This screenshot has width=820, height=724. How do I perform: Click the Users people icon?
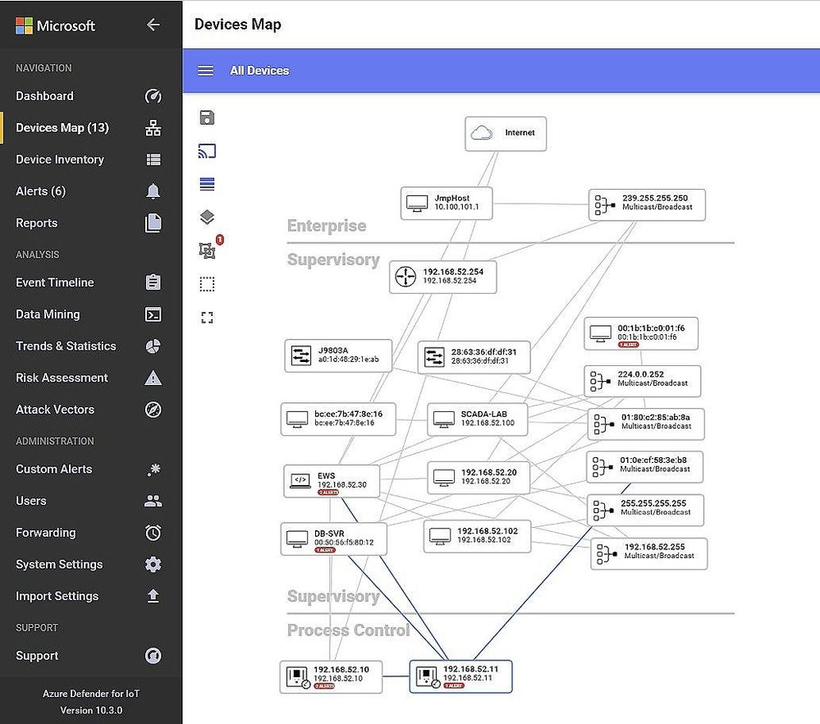point(153,502)
